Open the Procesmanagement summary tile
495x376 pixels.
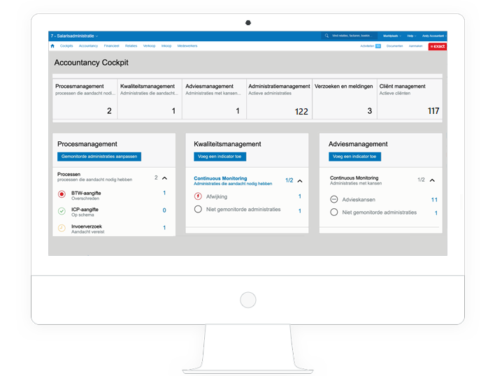coord(85,99)
